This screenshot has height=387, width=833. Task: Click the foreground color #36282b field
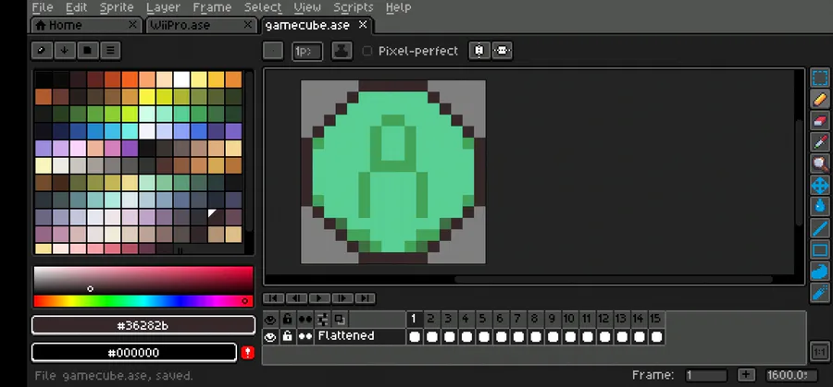pos(143,325)
